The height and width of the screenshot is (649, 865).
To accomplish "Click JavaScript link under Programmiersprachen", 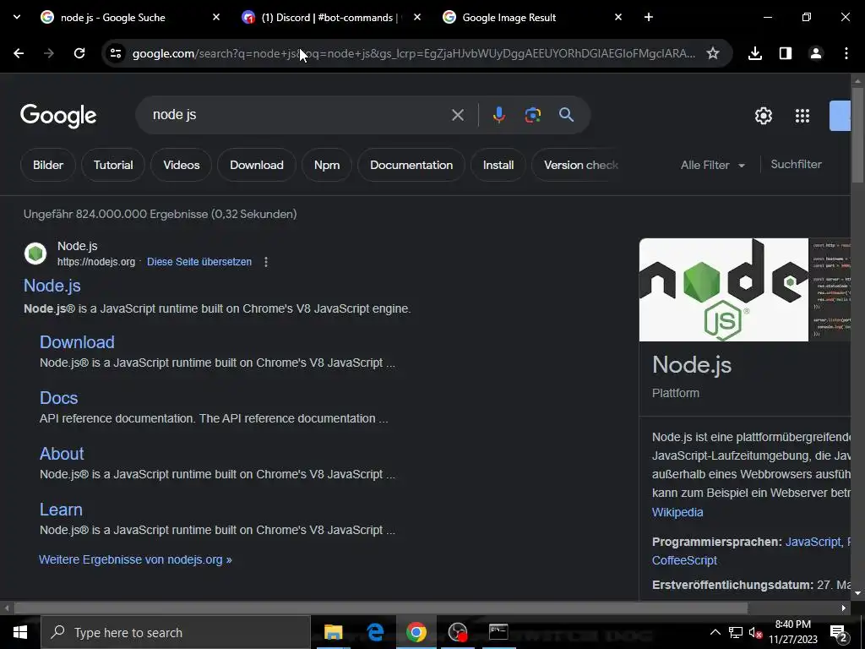I will pos(813,542).
